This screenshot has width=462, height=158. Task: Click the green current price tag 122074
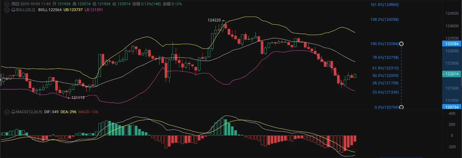pos(452,74)
